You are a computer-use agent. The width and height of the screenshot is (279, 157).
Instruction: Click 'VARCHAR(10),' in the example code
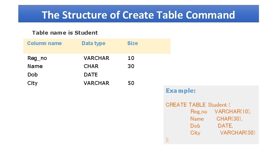coord(233,112)
